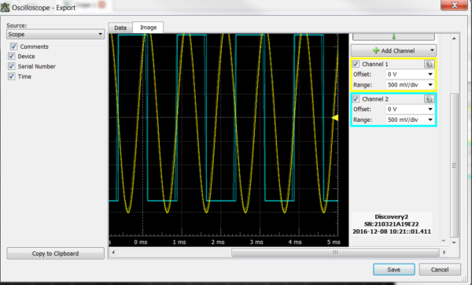Disable Channel 2 checkbox
This screenshot has width=472, height=285.
356,99
